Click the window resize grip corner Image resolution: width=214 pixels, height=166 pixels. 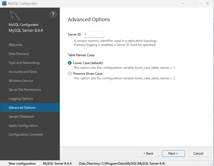[212, 164]
